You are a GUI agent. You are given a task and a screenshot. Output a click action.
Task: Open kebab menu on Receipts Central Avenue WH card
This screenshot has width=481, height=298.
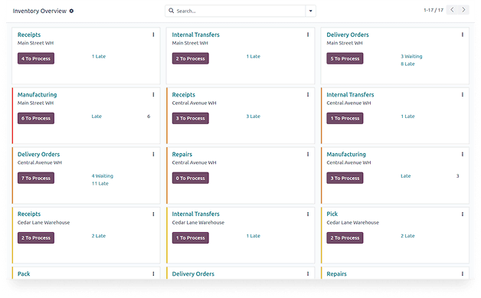308,94
